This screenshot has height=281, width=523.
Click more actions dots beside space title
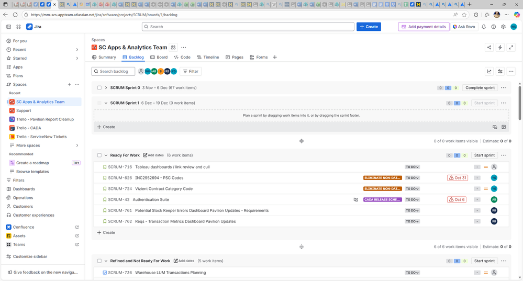click(183, 47)
